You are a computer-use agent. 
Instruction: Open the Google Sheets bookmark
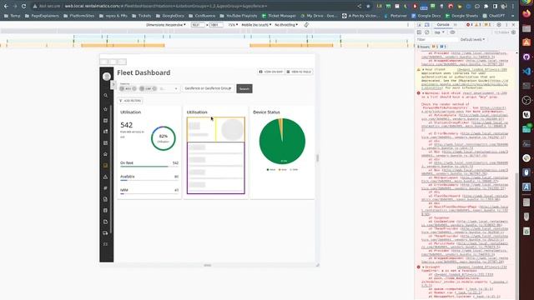point(461,16)
